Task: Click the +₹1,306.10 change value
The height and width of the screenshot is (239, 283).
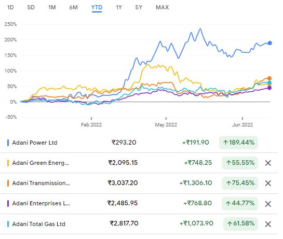Action: click(x=196, y=183)
